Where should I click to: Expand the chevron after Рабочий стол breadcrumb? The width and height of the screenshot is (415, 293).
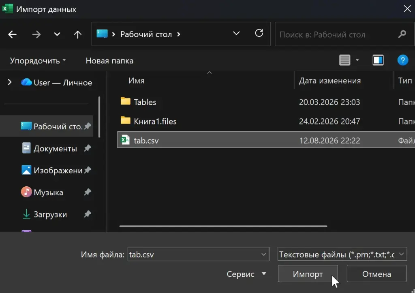pos(179,34)
